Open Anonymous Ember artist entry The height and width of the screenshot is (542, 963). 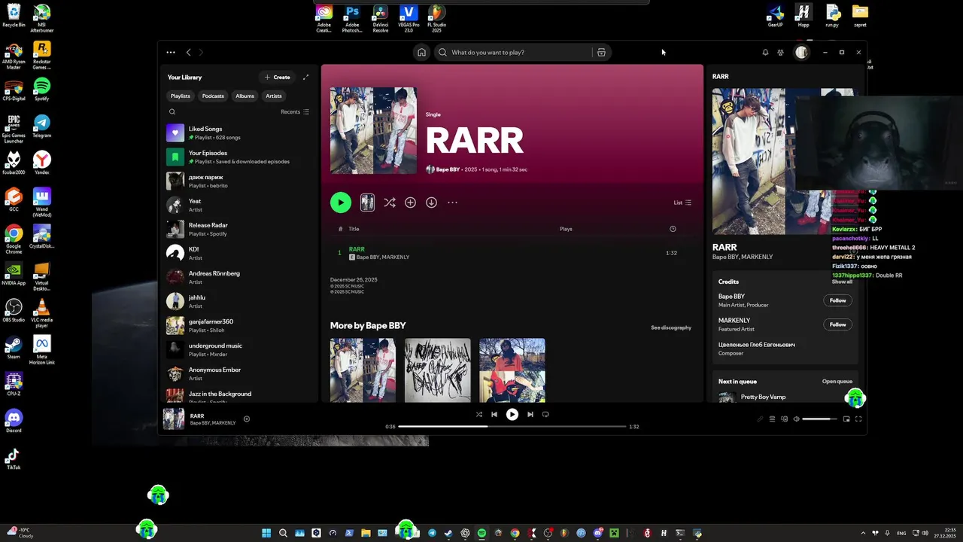[x=238, y=373]
